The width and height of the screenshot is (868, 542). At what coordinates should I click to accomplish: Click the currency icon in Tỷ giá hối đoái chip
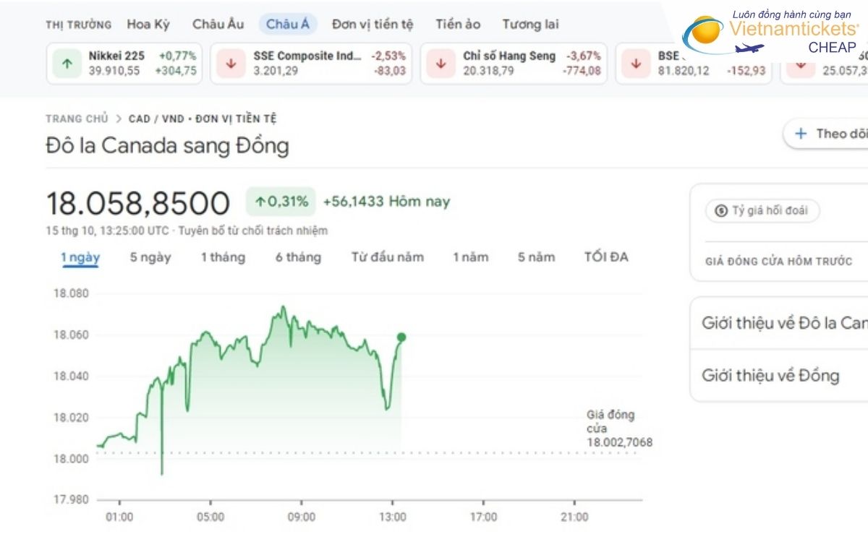pos(720,211)
